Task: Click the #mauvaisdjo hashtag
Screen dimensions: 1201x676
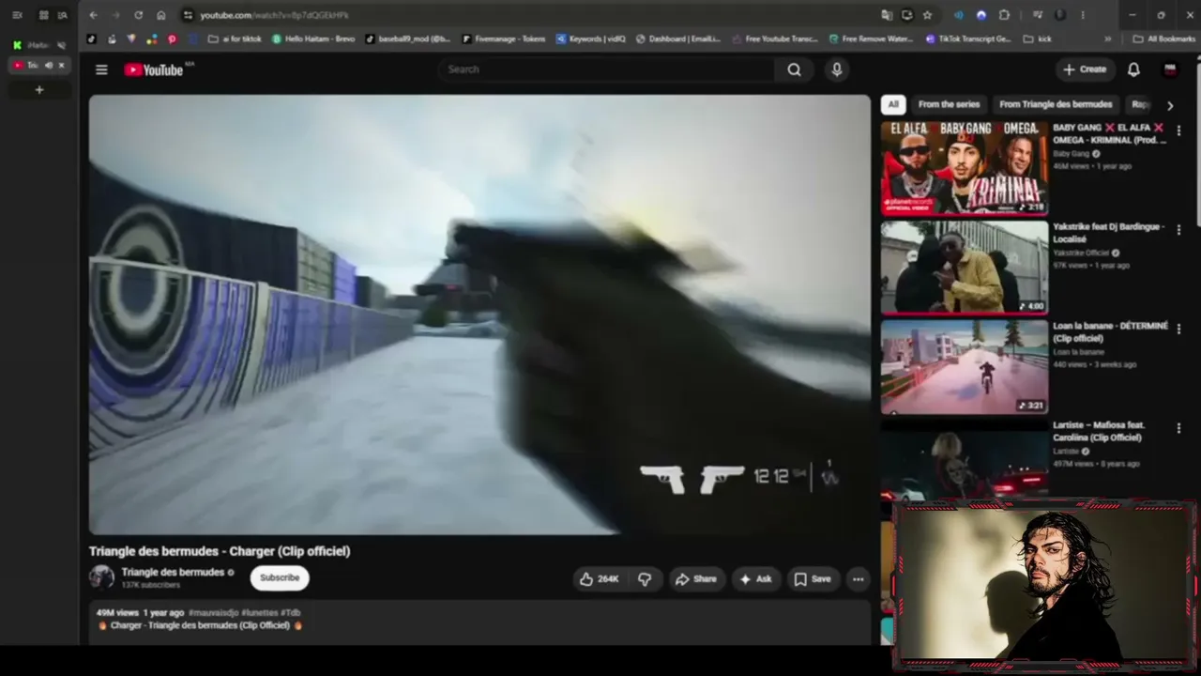Action: [213, 612]
